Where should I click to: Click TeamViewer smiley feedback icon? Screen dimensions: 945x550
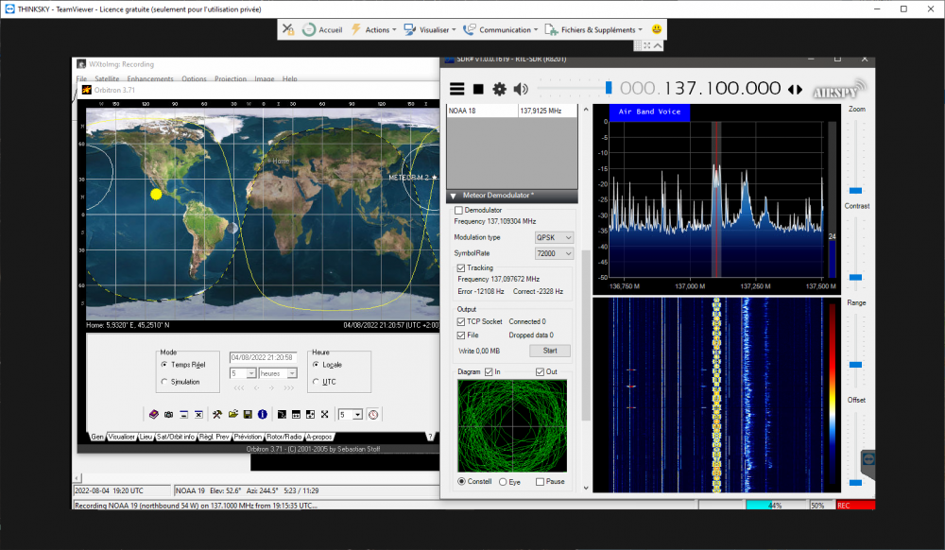657,29
